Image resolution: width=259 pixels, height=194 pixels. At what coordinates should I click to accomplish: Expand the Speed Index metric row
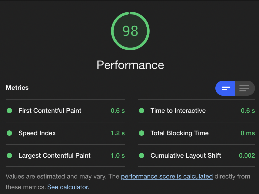(x=65, y=133)
